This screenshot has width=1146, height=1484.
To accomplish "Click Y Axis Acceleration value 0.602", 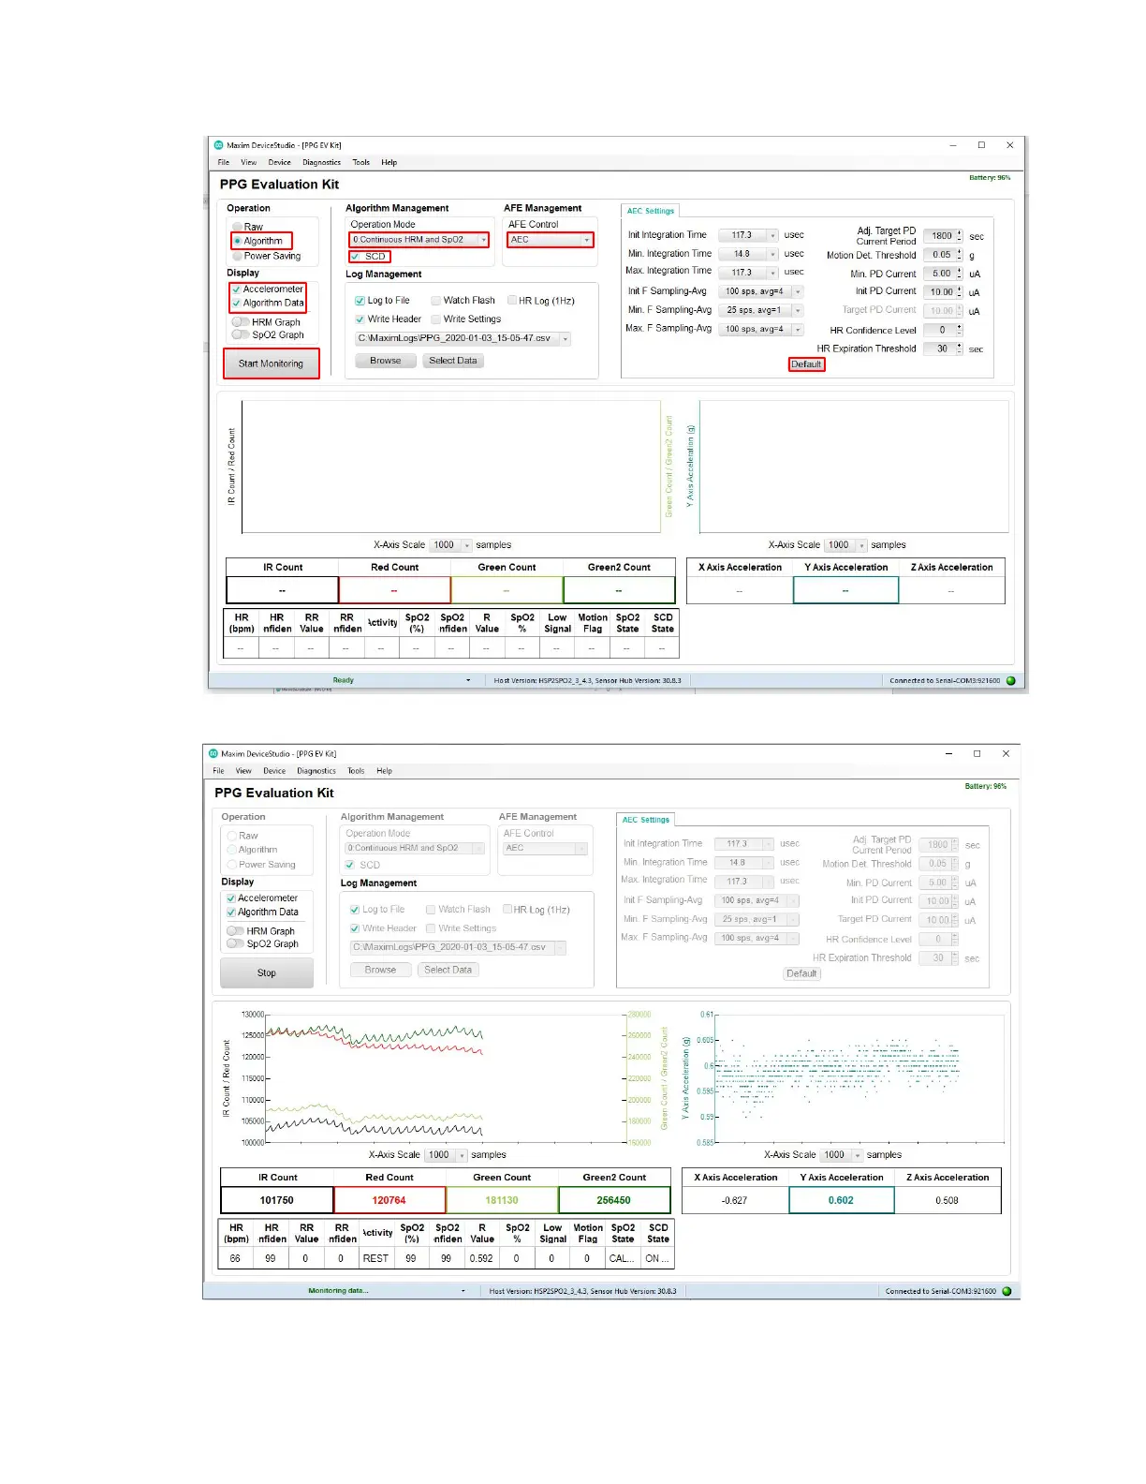I will (x=841, y=1200).
